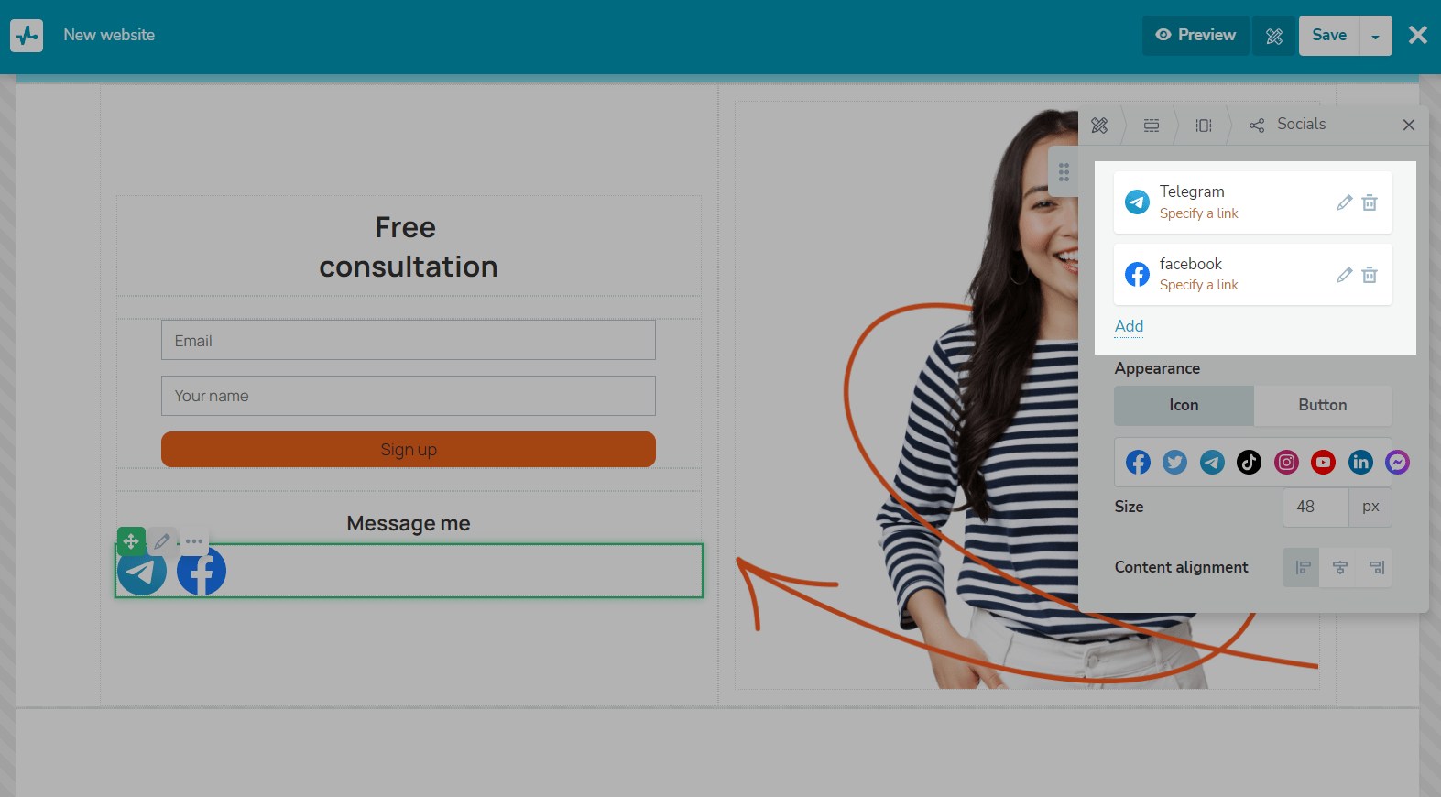Delete the facebook social entry

pos(1370,275)
